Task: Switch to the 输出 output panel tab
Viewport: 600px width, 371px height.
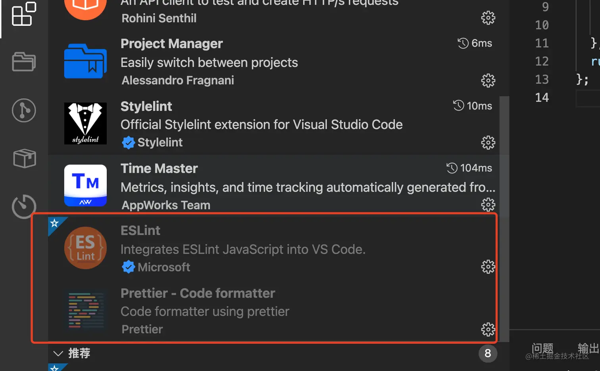Action: click(588, 348)
